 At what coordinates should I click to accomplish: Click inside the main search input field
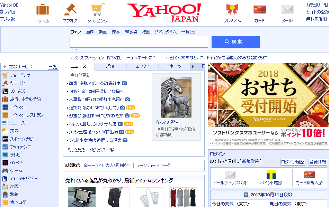click(139, 41)
